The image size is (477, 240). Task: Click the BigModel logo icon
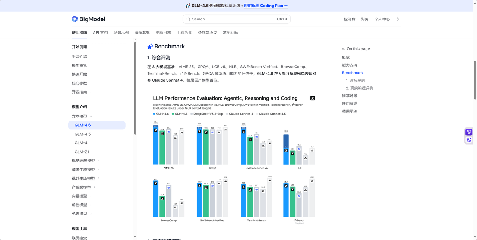[x=75, y=19]
